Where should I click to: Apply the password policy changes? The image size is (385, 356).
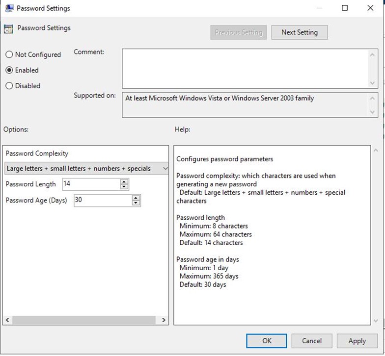(x=357, y=341)
